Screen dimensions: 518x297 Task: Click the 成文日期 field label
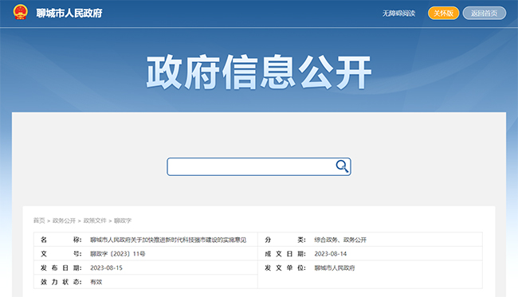point(285,254)
